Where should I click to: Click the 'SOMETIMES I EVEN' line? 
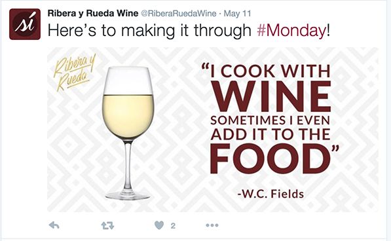[270, 120]
